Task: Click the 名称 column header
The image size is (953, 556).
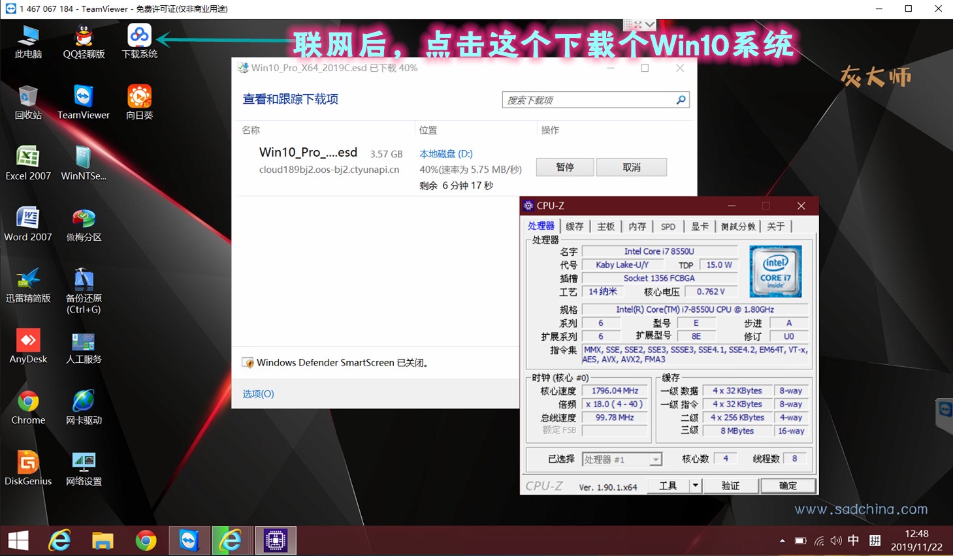Action: pos(251,130)
